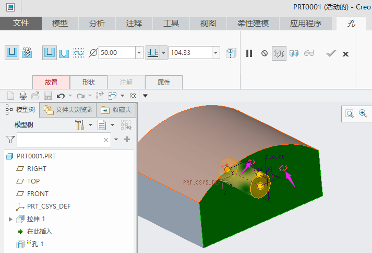The width and height of the screenshot is (372, 253).
Task: Open the 放置 placement panel
Action: pos(51,82)
